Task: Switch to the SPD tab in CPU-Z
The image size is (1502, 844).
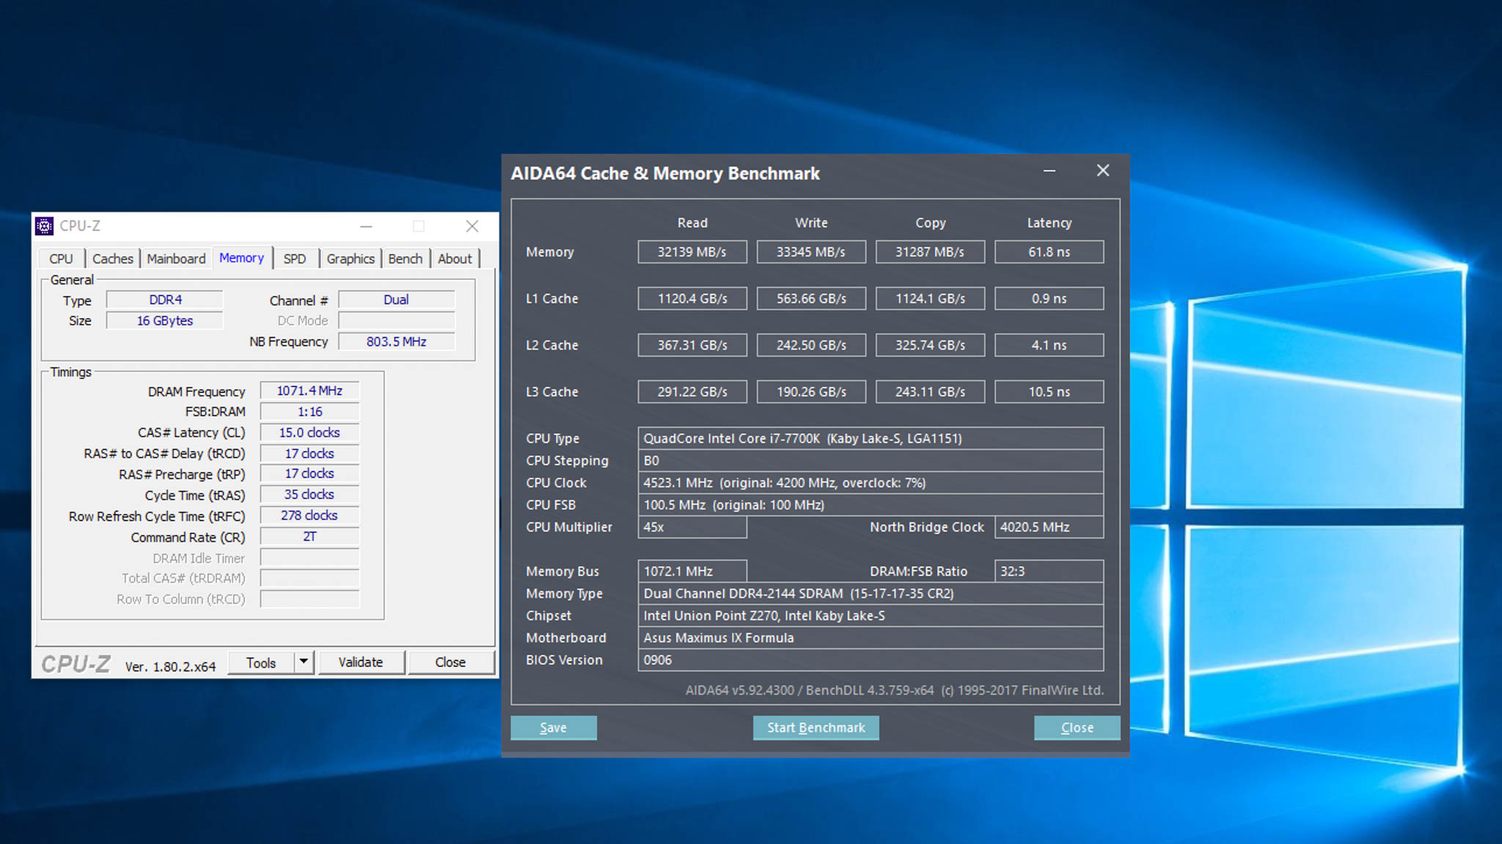Action: (295, 259)
